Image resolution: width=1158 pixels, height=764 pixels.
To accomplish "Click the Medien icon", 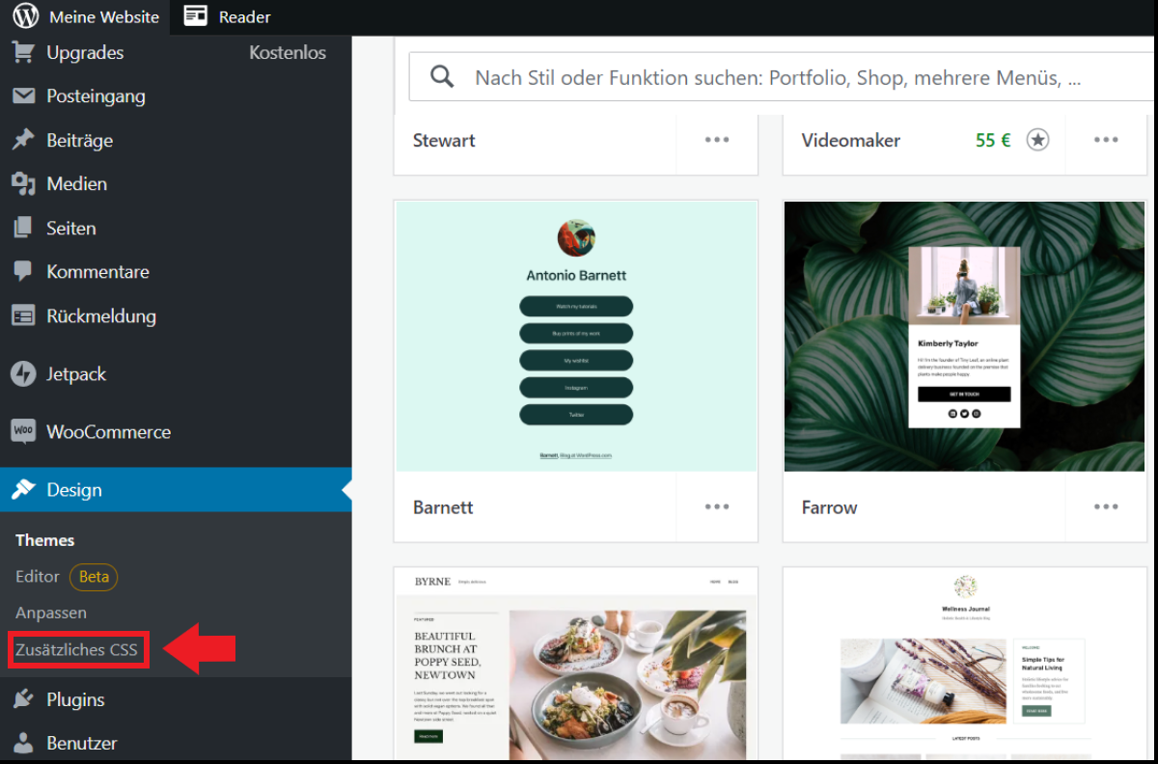I will (x=23, y=183).
